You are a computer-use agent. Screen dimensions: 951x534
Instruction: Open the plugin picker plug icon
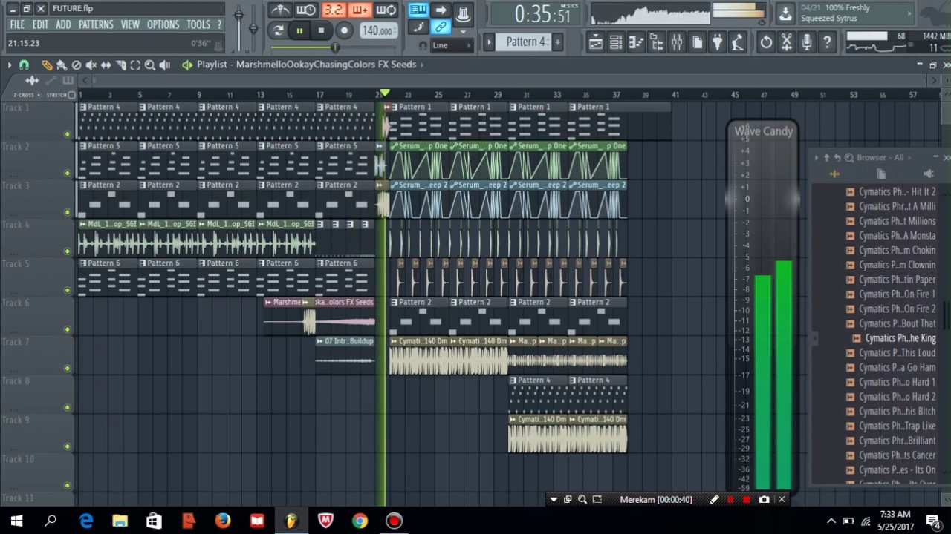coord(717,42)
